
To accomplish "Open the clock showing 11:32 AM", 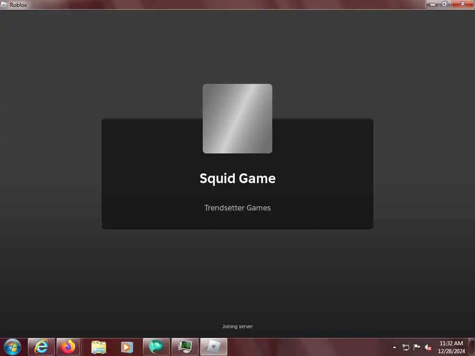I will pyautogui.click(x=451, y=347).
